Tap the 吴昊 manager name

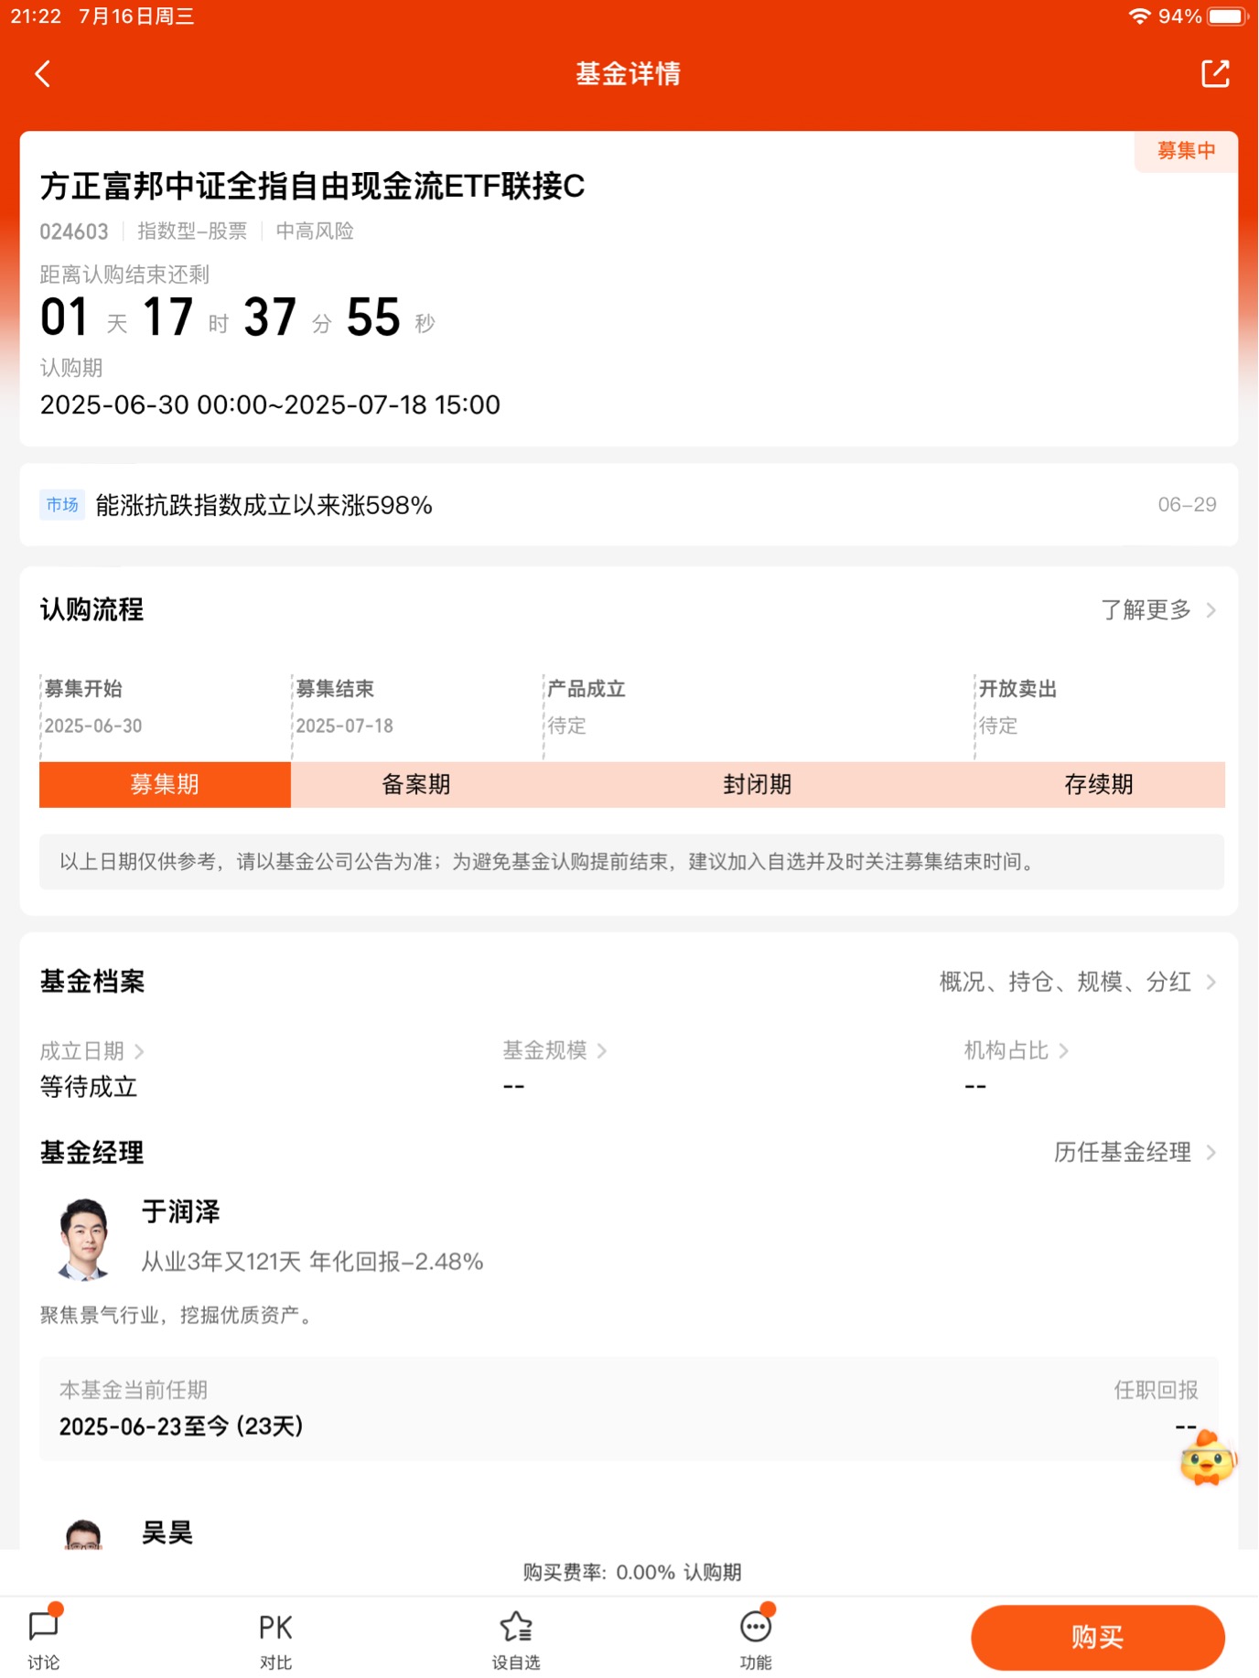(167, 1533)
